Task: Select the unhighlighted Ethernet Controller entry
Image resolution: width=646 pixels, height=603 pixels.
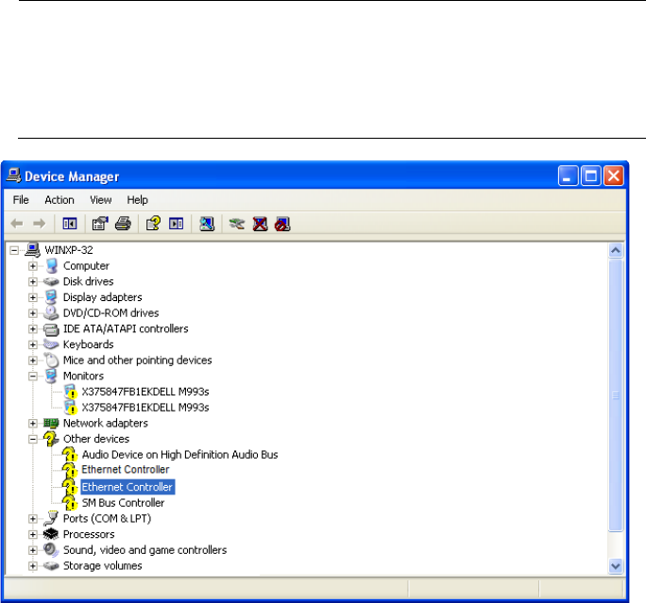Action: pyautogui.click(x=126, y=470)
